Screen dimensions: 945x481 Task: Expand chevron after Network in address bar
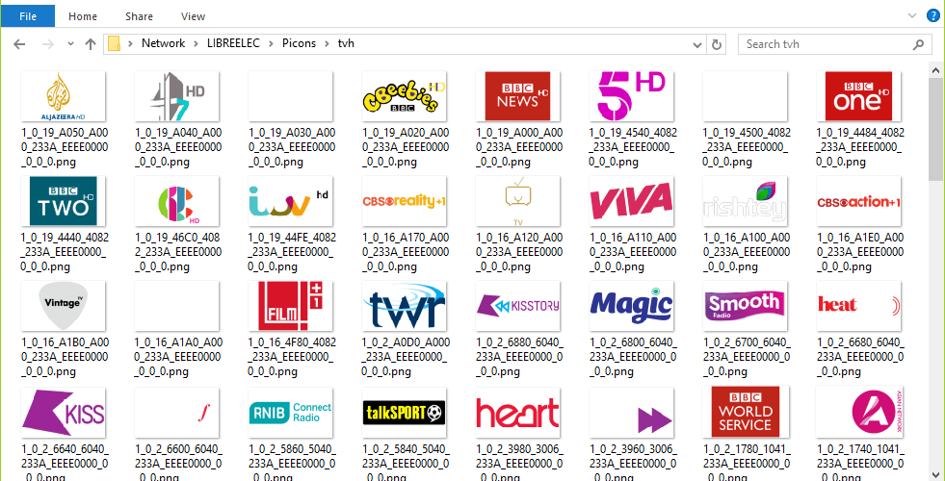pos(196,43)
